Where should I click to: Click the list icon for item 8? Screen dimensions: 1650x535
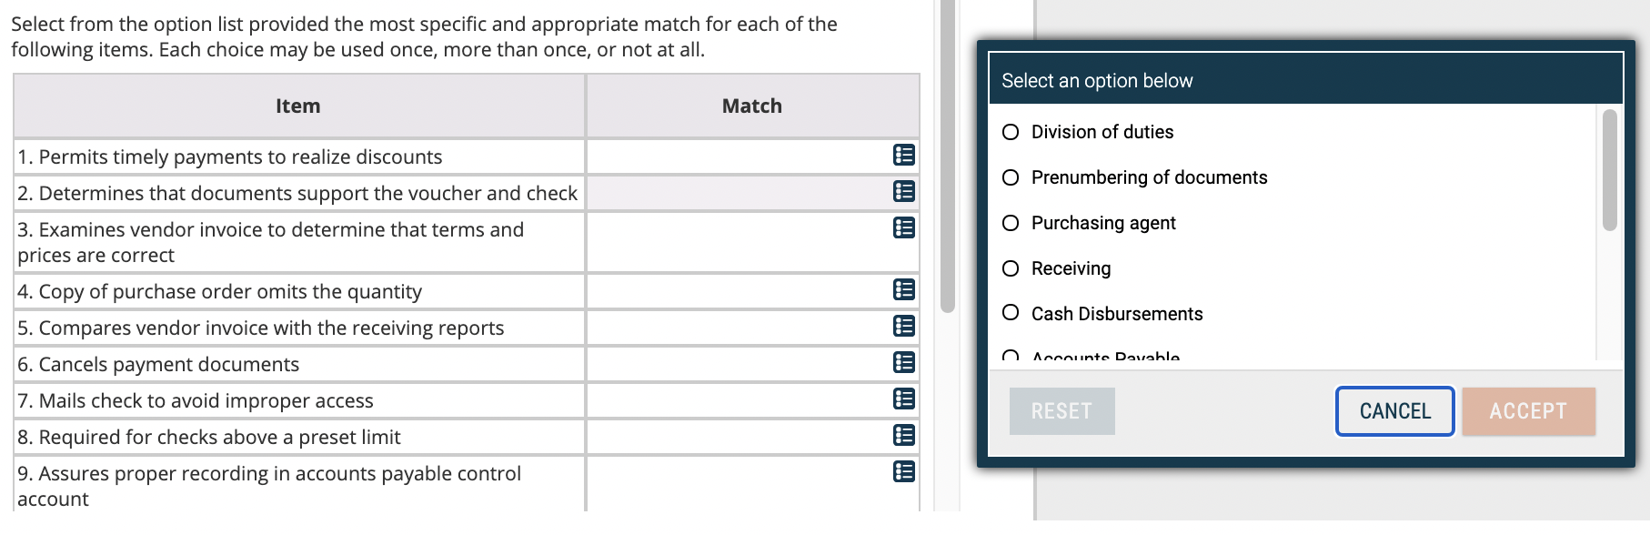(x=901, y=436)
